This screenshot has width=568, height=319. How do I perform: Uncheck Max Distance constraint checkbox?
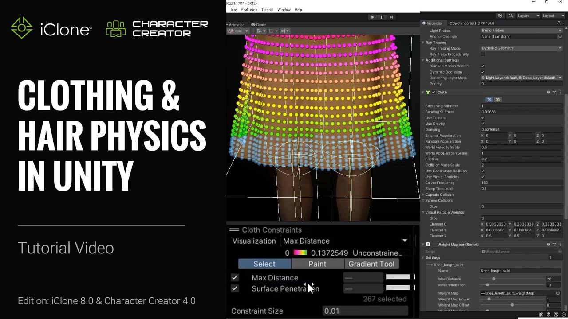(235, 277)
